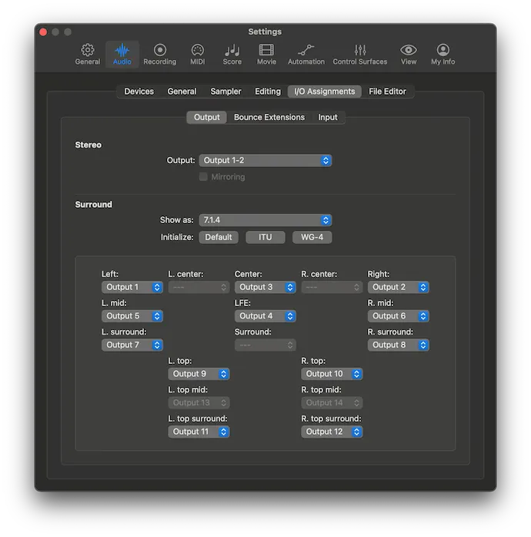Click the WG-4 initialize button
531x537 pixels.
pyautogui.click(x=312, y=237)
